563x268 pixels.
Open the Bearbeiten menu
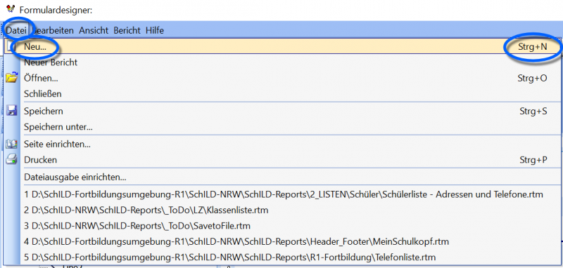pyautogui.click(x=53, y=30)
